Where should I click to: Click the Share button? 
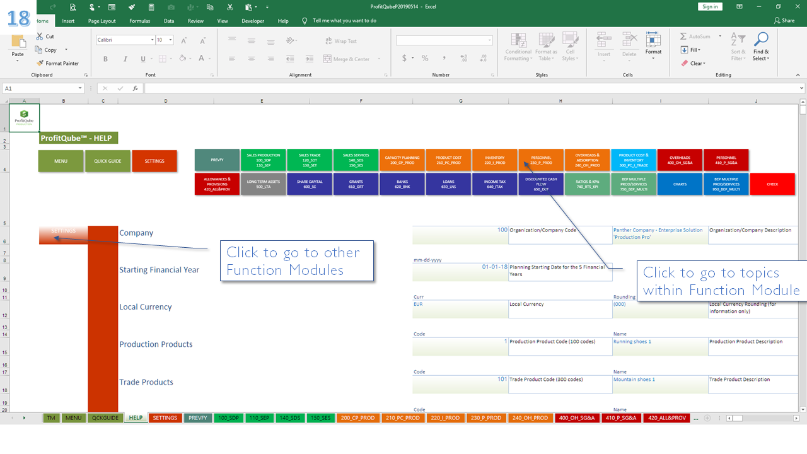[x=784, y=21]
